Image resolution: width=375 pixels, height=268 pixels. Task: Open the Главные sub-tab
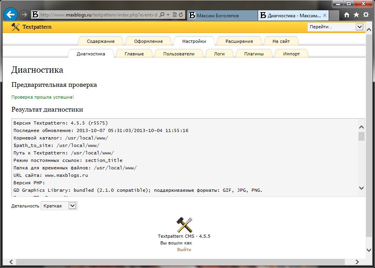tap(134, 54)
